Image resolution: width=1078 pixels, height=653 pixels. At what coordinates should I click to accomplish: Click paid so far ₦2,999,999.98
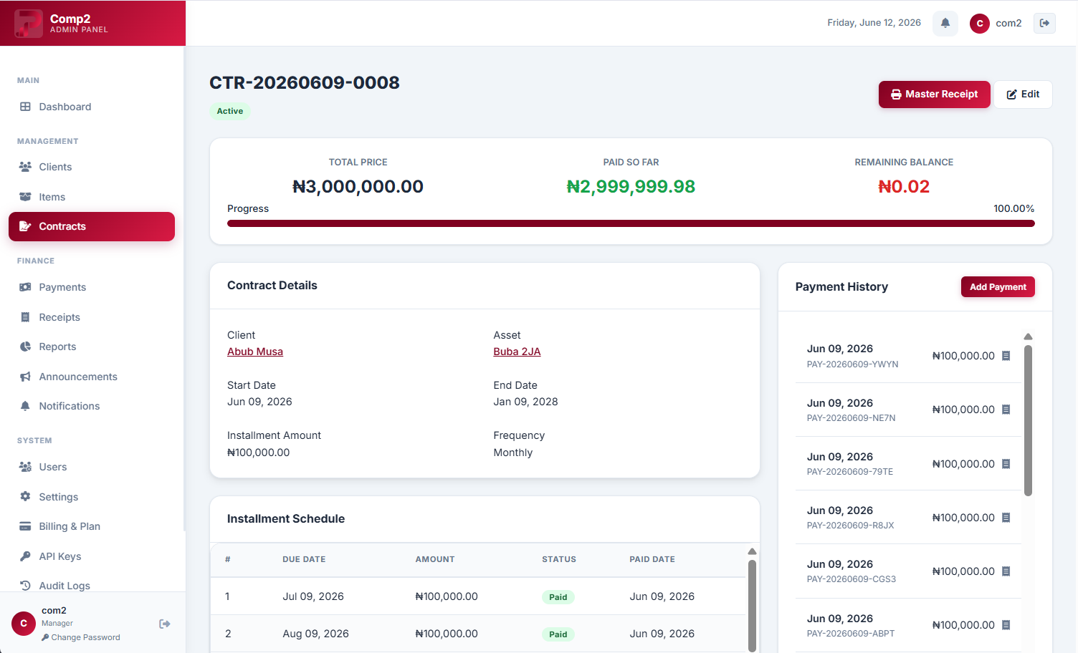631,187
